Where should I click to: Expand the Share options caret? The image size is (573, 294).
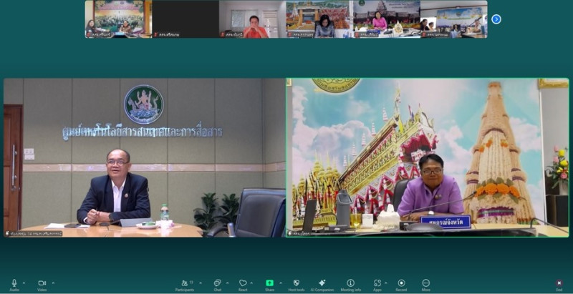coord(280,283)
